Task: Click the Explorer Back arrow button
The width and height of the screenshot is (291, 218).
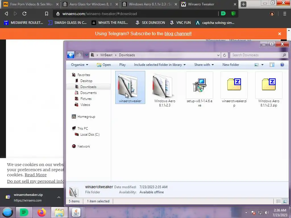Action: (x=71, y=55)
